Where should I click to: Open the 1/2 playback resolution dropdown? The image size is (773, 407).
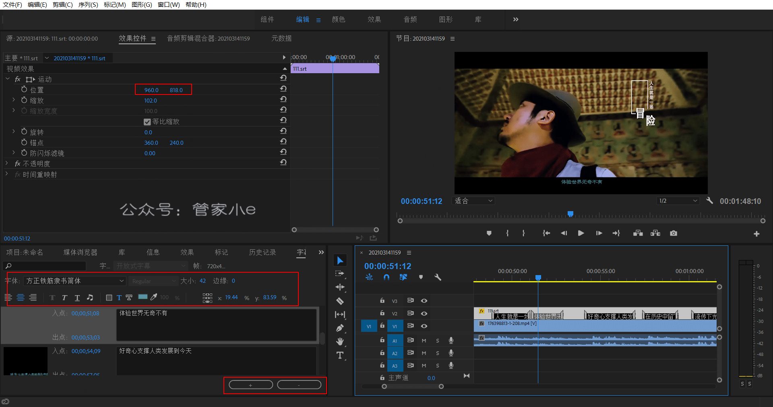(678, 201)
